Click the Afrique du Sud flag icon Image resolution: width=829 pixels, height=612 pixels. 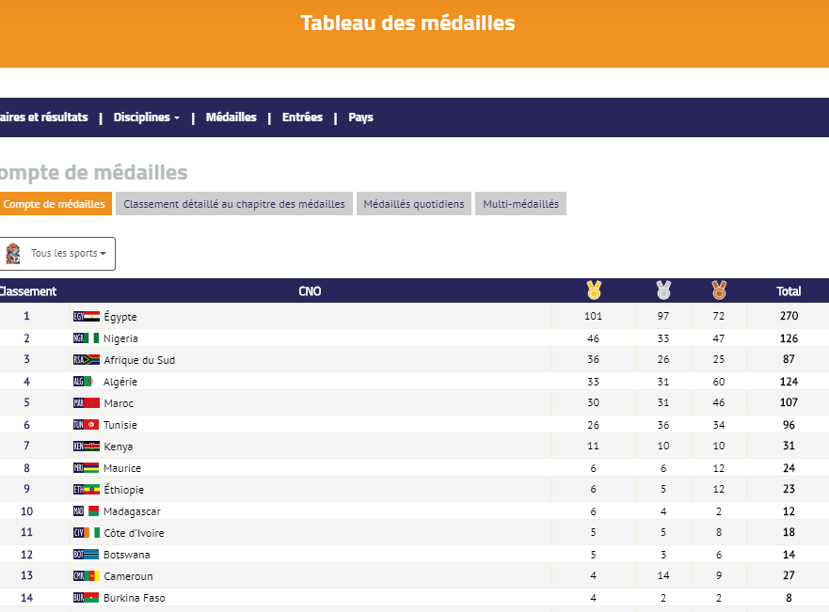click(87, 360)
